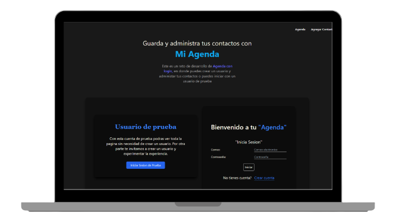Click the Iniciar Sesion de Prueba button
Image resolution: width=396 pixels, height=222 pixels.
coord(146,165)
